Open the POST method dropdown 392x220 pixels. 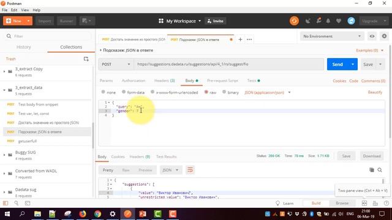pyautogui.click(x=116, y=64)
